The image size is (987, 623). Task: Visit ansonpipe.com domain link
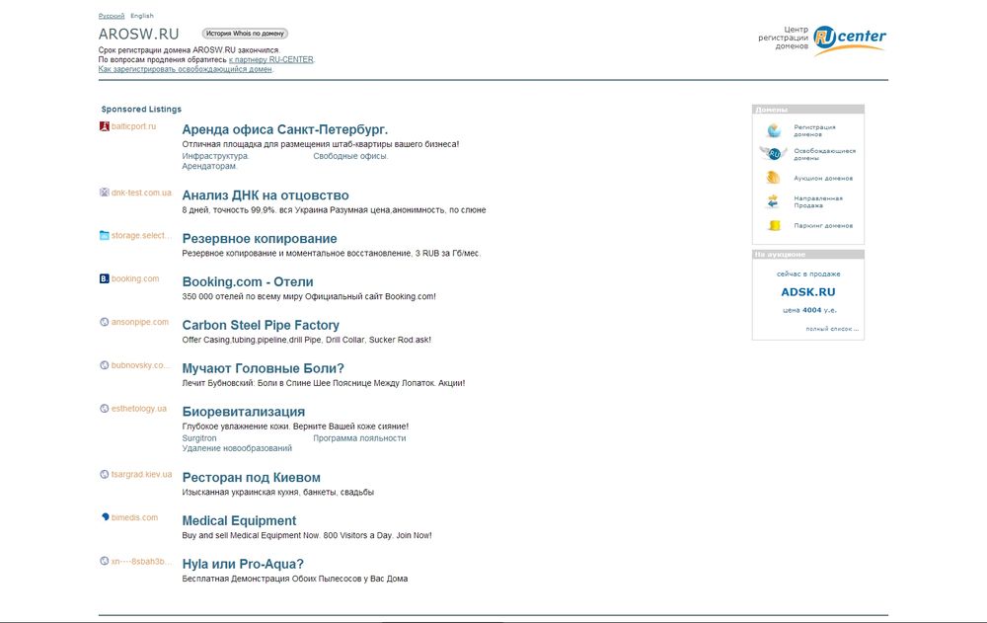(140, 322)
